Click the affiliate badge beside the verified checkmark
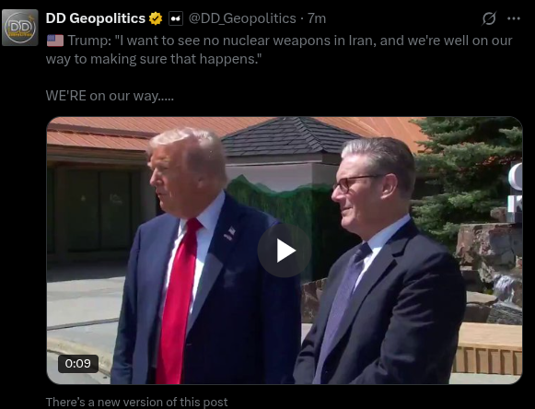The image size is (535, 409). [x=175, y=18]
